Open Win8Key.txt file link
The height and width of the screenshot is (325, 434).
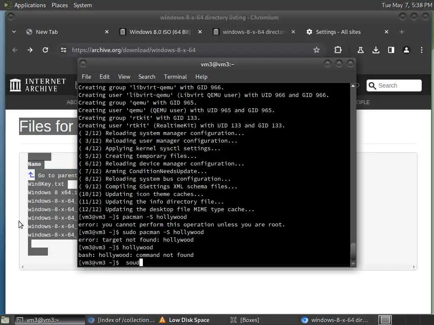click(x=46, y=184)
